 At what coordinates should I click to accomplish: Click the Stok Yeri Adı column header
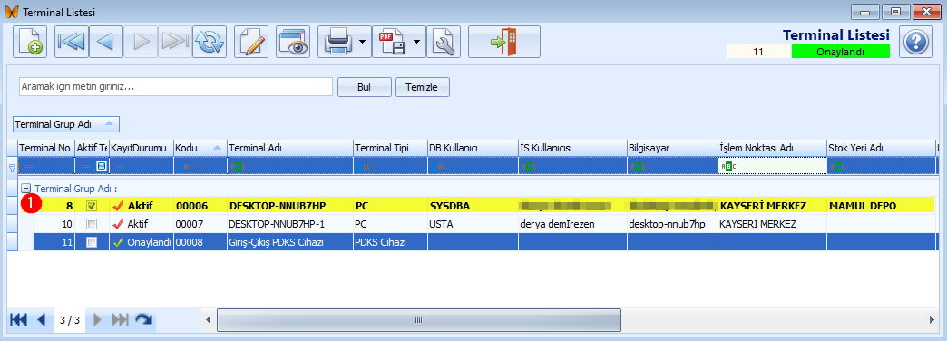881,148
